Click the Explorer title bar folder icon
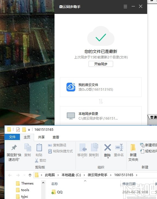Viewport: 157px width, 199px height. pyautogui.click(x=9, y=130)
